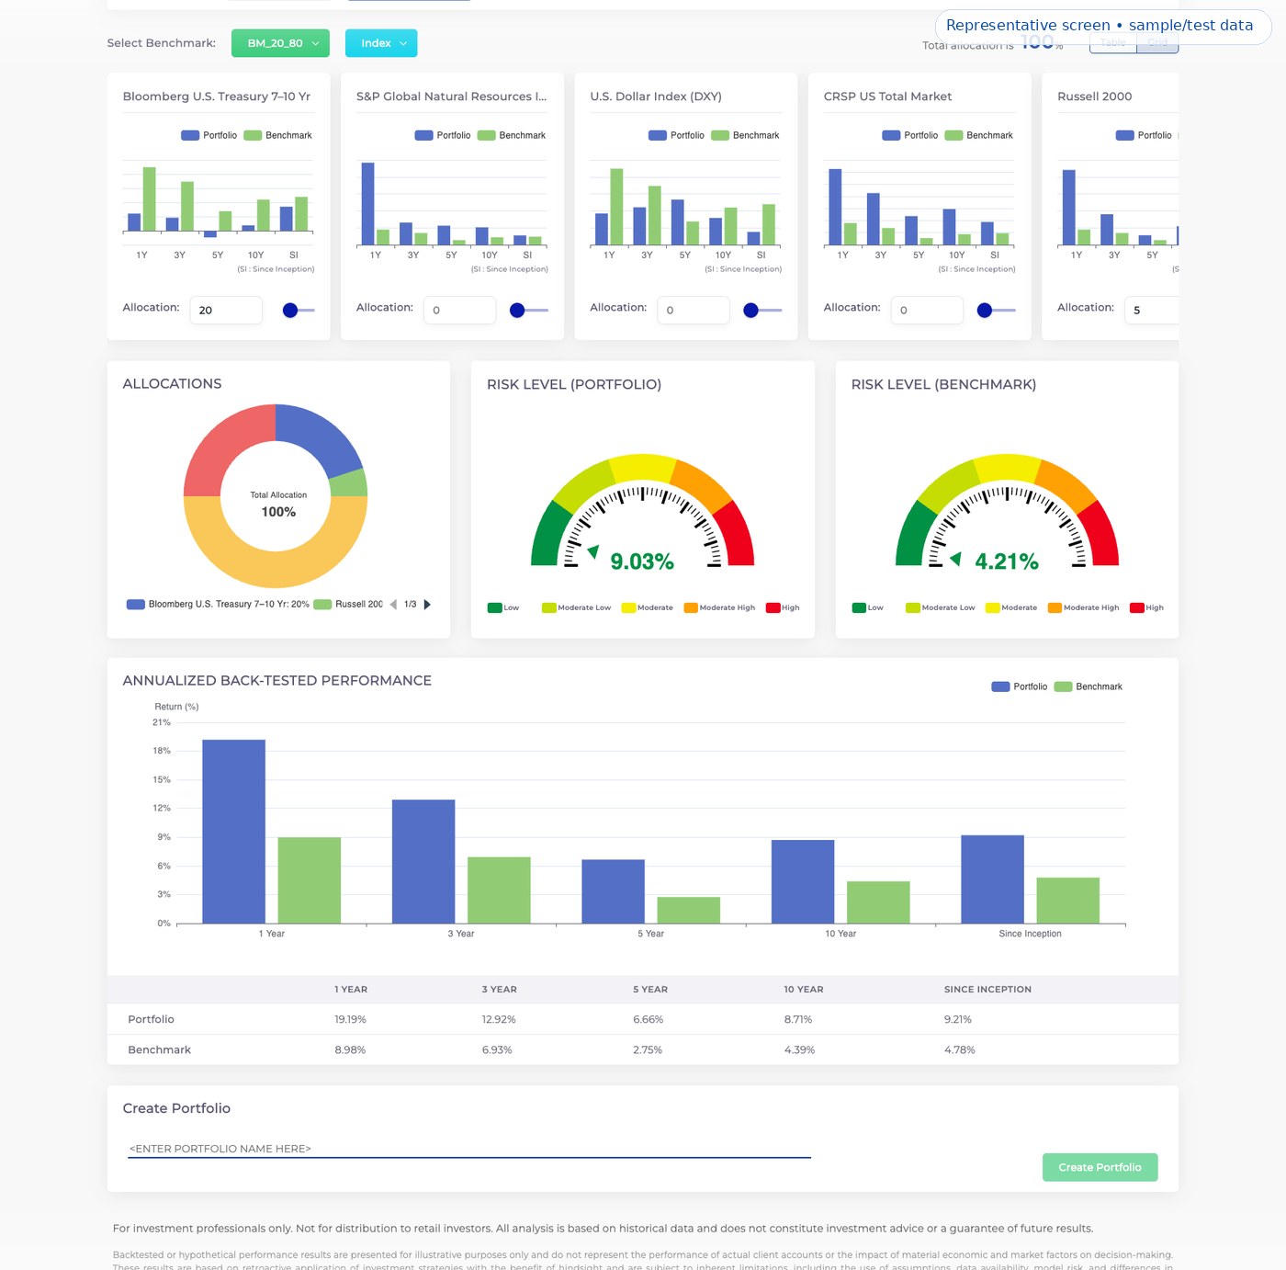The image size is (1286, 1270).
Task: Toggle Benchmark legend in Bloomberg U.S. Treasury card
Action: point(278,135)
